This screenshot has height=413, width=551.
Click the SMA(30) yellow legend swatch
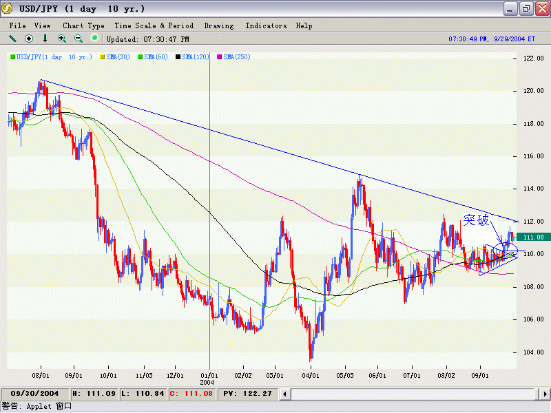(x=103, y=57)
